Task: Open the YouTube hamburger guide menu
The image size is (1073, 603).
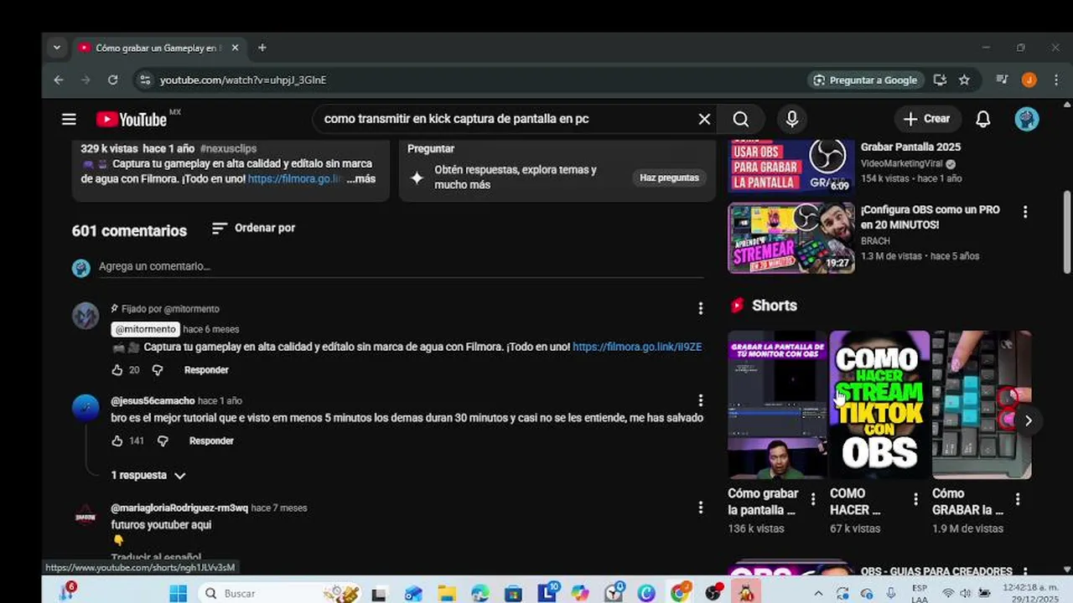Action: pyautogui.click(x=69, y=119)
